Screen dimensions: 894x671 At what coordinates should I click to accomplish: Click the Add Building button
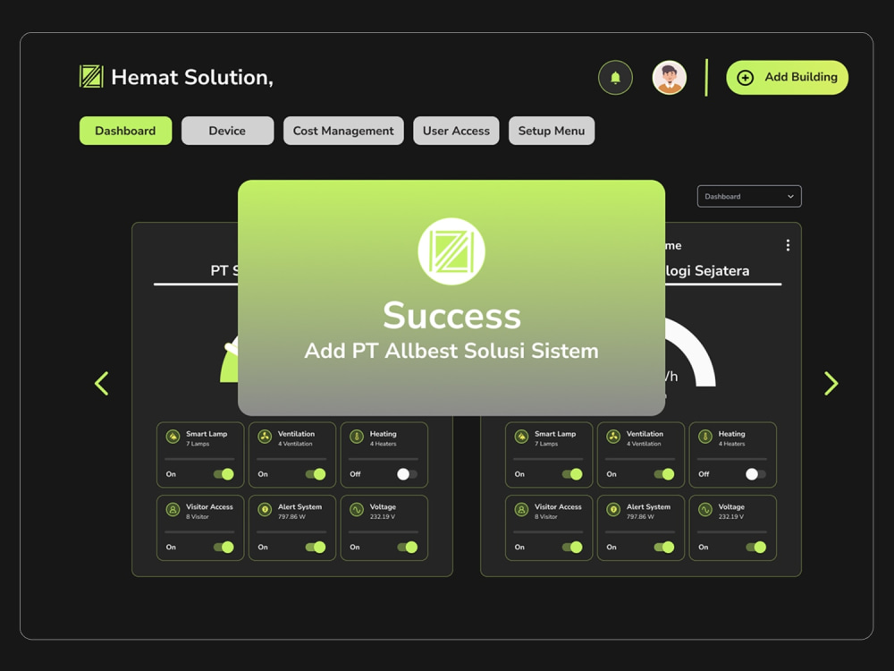(x=788, y=77)
